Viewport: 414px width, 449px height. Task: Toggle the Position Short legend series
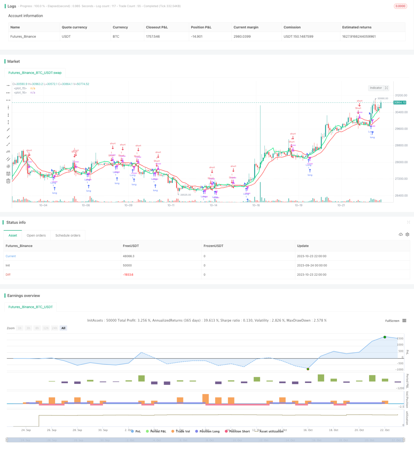pos(237,431)
